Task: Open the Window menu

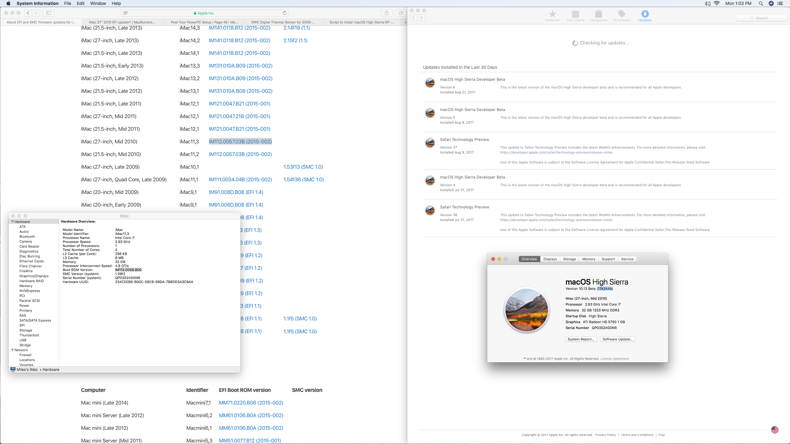Action: (x=98, y=3)
